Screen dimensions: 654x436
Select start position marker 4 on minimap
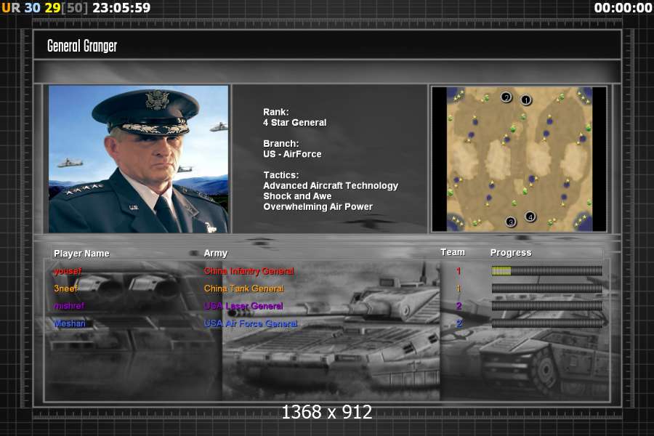(530, 217)
